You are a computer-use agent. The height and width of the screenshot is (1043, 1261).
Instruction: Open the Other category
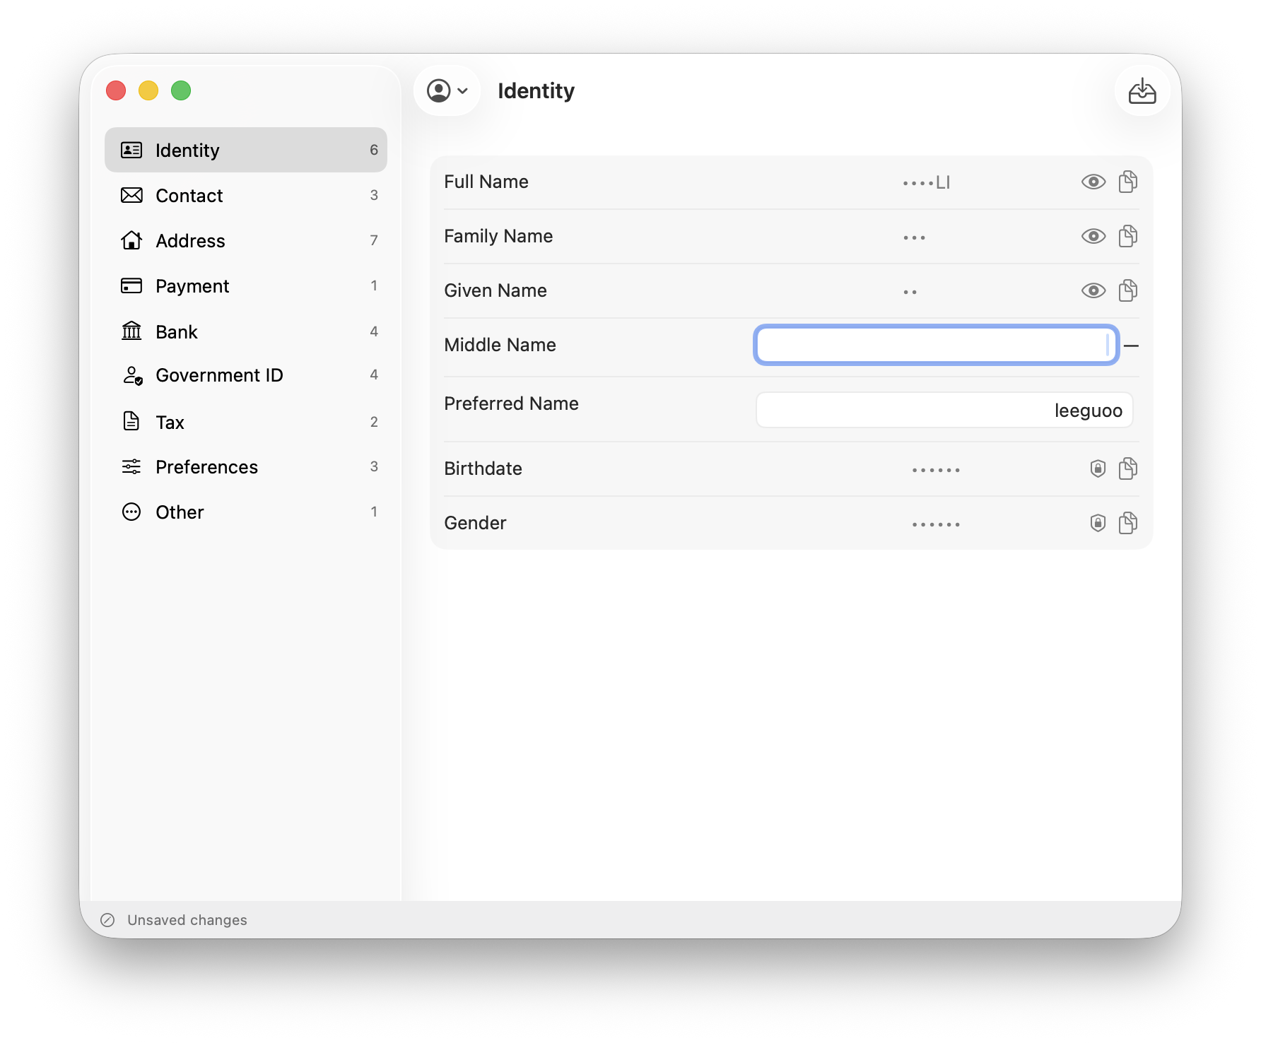tap(246, 512)
